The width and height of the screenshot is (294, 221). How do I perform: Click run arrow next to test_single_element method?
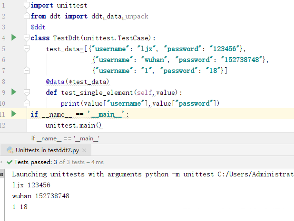(14, 92)
